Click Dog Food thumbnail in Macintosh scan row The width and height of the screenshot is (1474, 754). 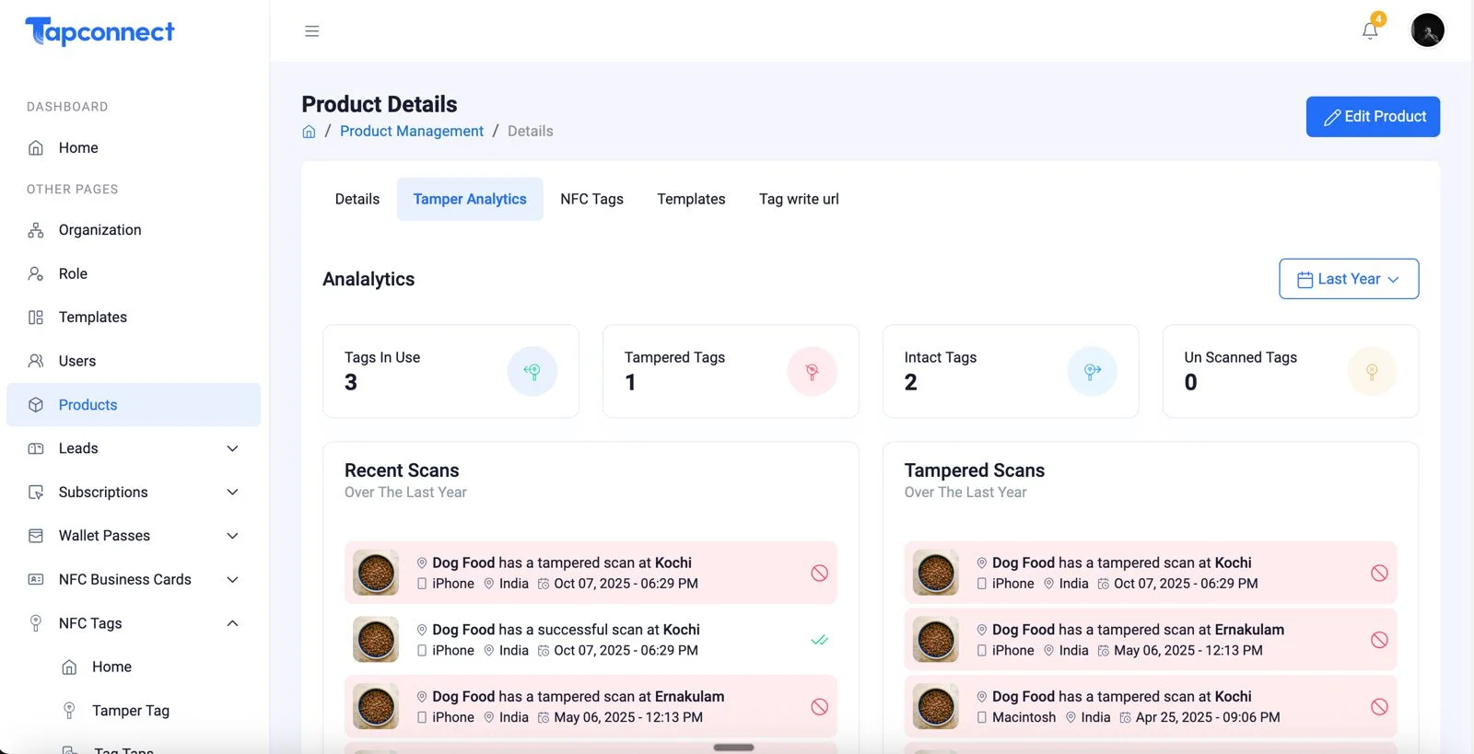[936, 707]
